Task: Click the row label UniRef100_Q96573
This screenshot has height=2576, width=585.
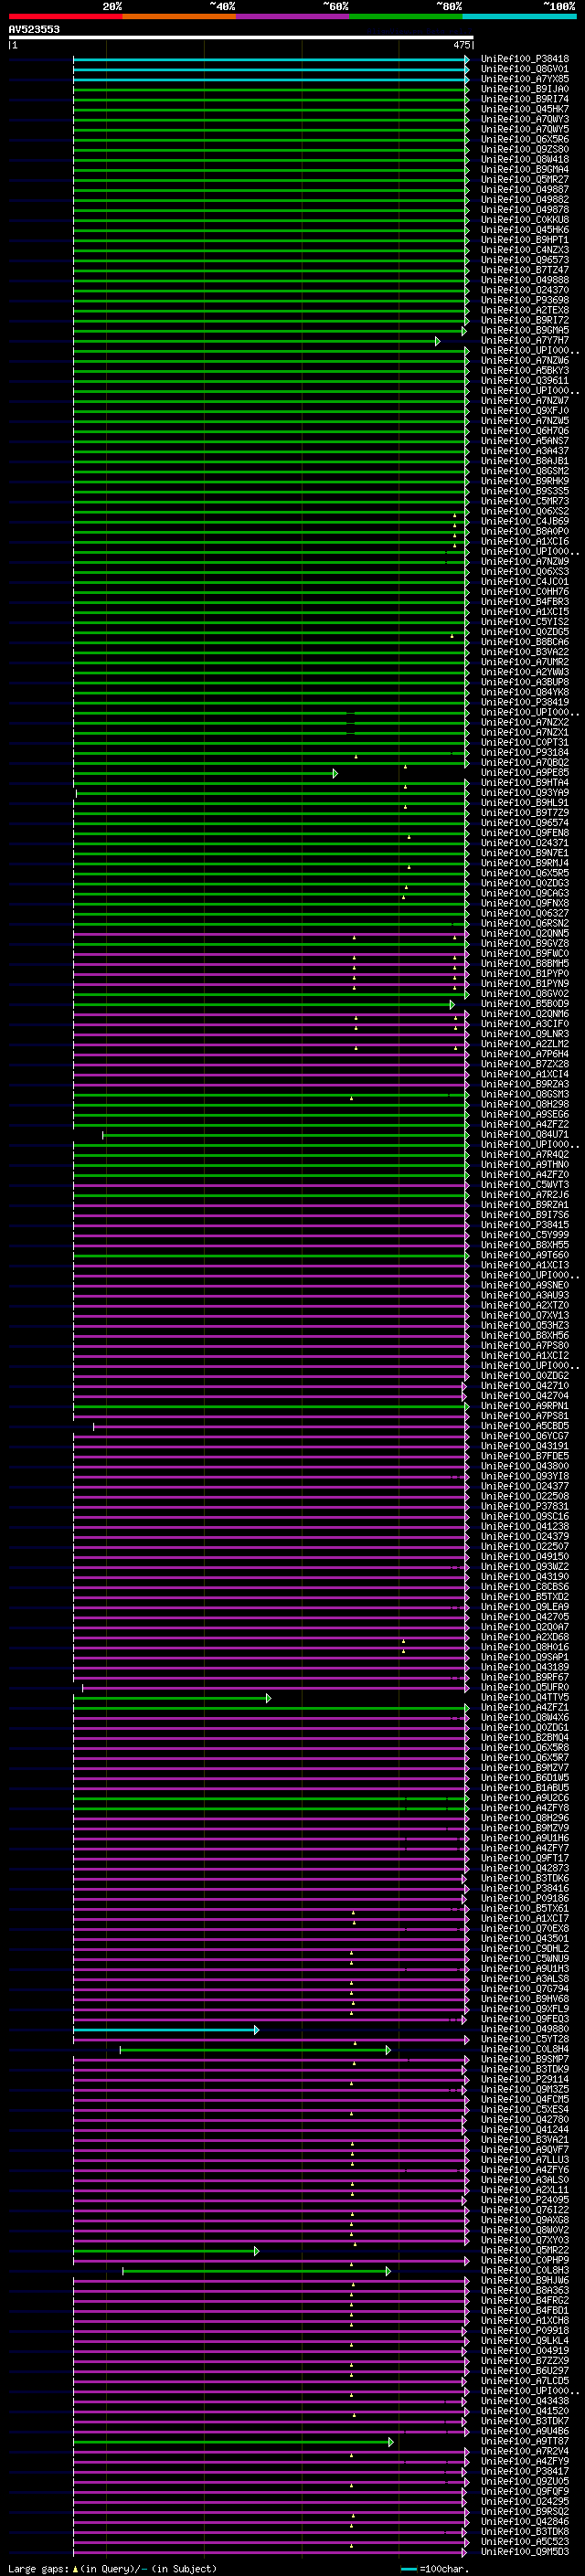Action: (x=525, y=260)
